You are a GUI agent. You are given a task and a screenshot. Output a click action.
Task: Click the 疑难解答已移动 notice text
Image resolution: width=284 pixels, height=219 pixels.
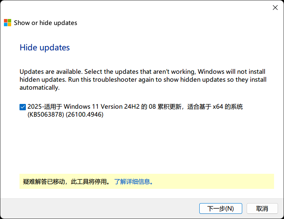pyautogui.click(x=44, y=182)
